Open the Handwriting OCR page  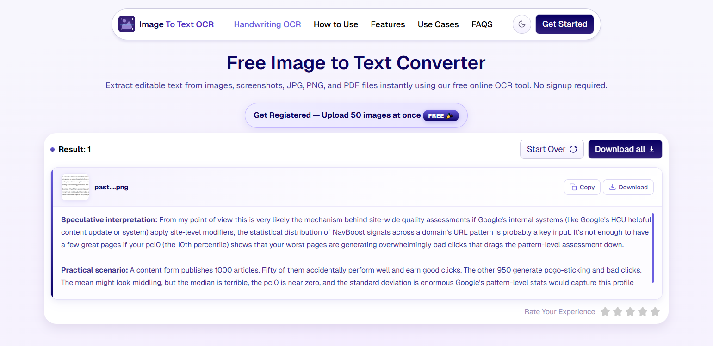267,24
